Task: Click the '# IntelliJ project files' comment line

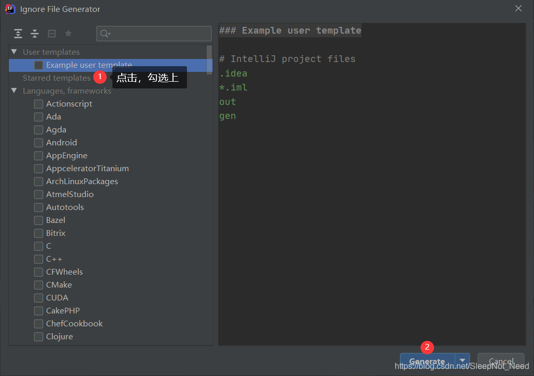Action: pyautogui.click(x=287, y=59)
